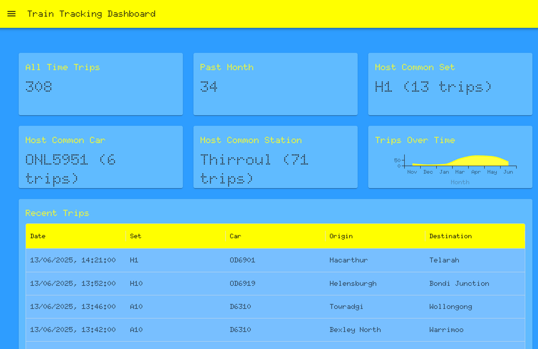Select the Macarthur to Telarah trip row
538x349 pixels.
(275, 260)
